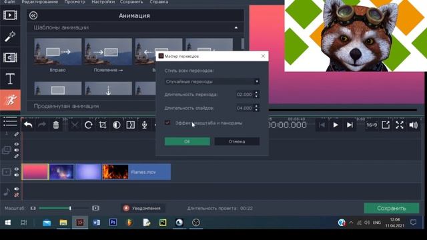Collapse the animation templates section

[236, 27]
